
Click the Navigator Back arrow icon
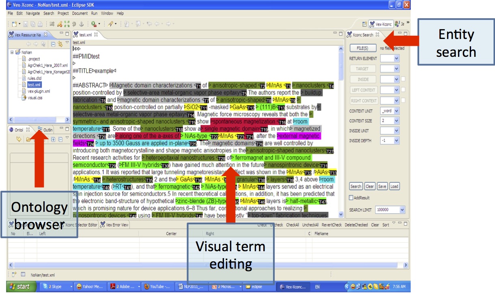[x=29, y=44]
